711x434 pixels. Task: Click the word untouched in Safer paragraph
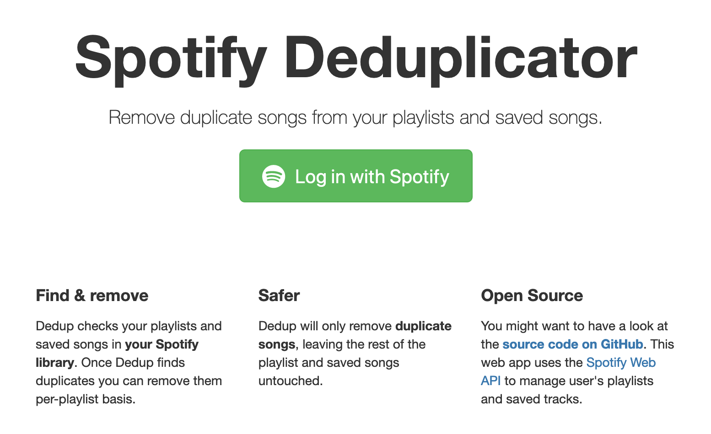290,381
